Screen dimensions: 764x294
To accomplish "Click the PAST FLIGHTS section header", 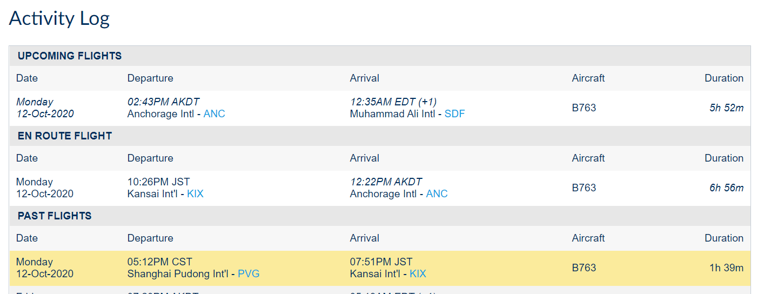I will (x=55, y=216).
